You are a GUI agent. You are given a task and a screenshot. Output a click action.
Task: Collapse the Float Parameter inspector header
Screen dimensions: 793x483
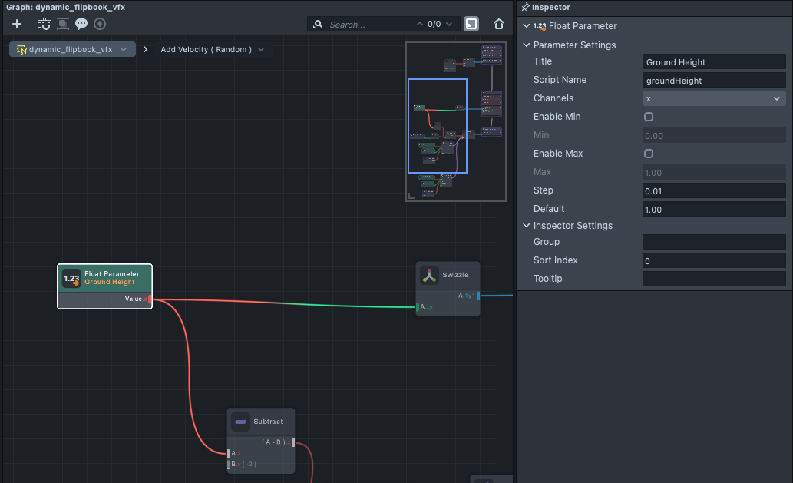pos(527,26)
